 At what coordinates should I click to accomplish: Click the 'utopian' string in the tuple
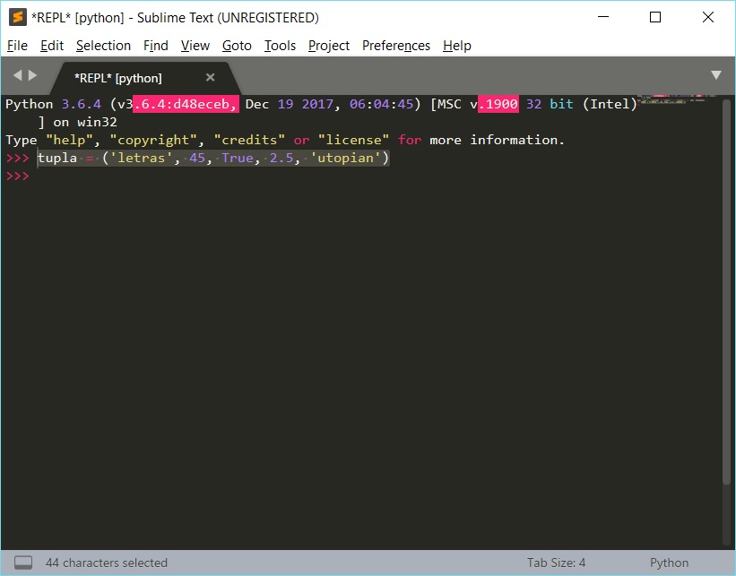point(345,158)
